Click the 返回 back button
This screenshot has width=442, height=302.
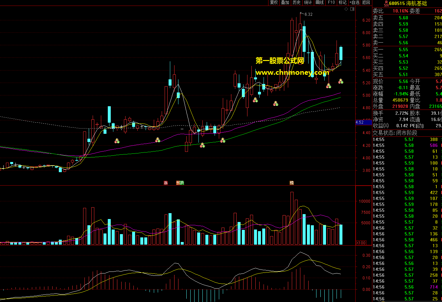366,2
